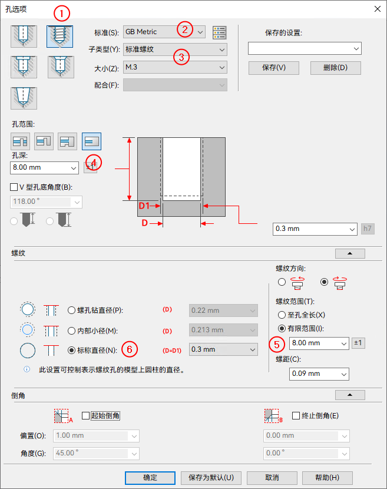
Task: Select the 螺孔钻直径(P) radio button
Action: click(x=71, y=310)
